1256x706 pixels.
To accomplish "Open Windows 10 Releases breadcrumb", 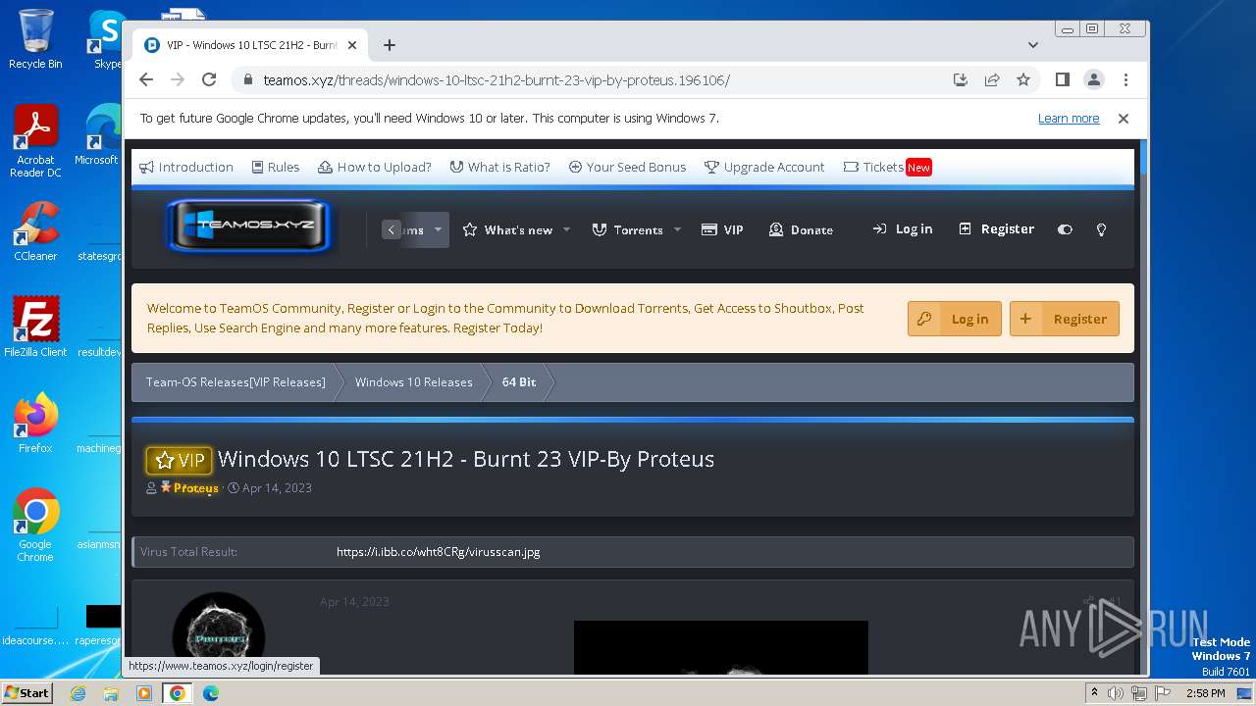I will coord(414,382).
